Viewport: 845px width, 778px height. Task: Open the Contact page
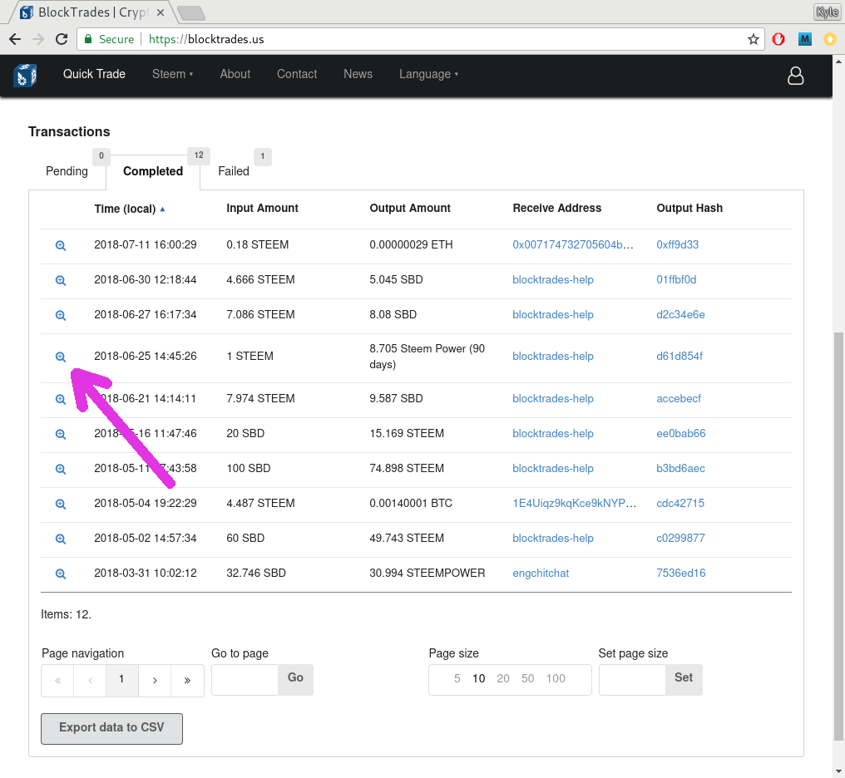coord(297,74)
